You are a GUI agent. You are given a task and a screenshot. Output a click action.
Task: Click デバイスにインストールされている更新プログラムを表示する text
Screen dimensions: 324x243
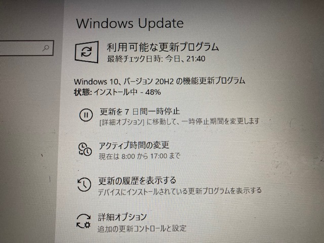[180, 191]
